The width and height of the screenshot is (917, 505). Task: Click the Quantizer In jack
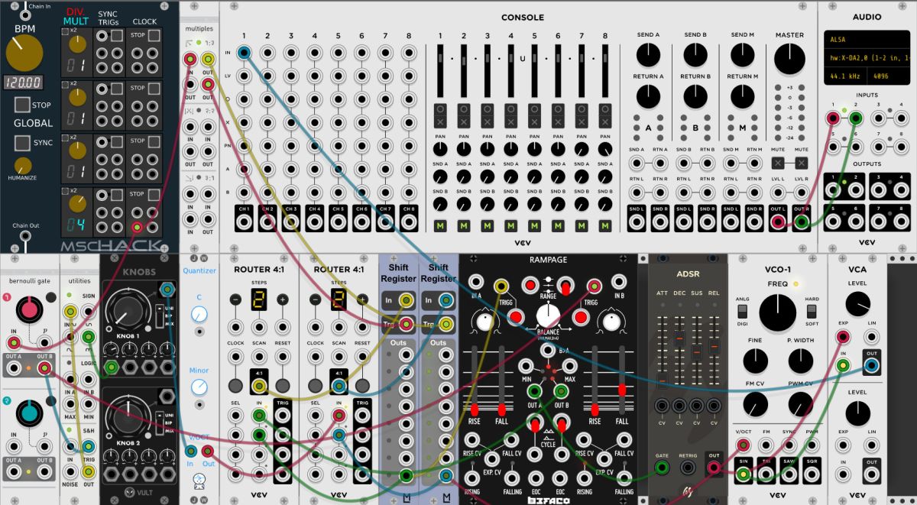[x=190, y=451]
